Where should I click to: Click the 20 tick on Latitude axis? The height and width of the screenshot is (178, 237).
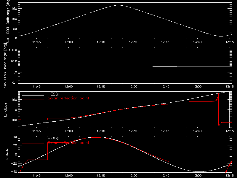pyautogui.click(x=15, y=145)
